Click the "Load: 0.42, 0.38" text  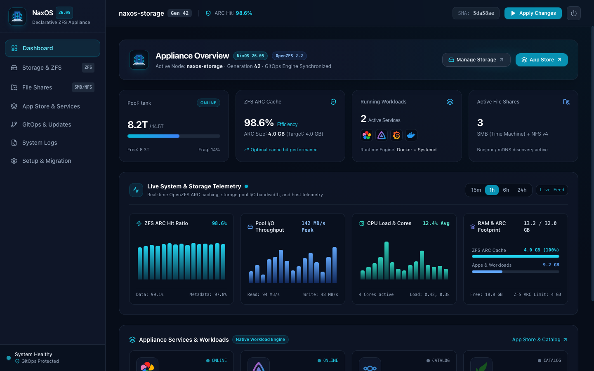(x=430, y=295)
